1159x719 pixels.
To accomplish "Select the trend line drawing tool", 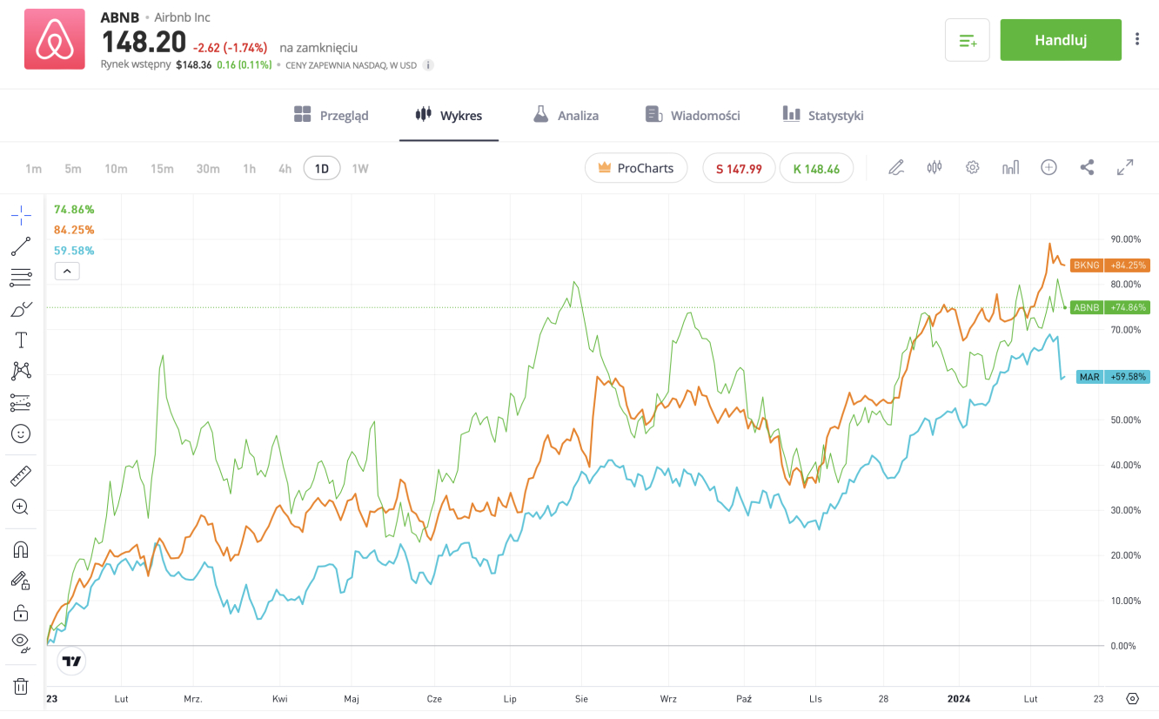I will pyautogui.click(x=21, y=246).
